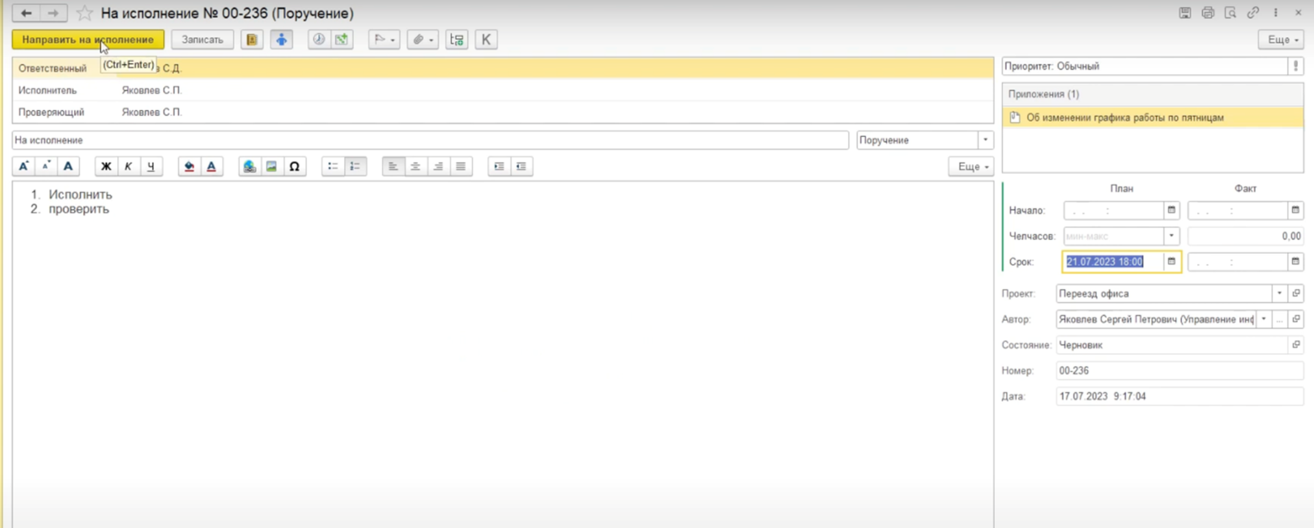Align text left

pyautogui.click(x=393, y=166)
